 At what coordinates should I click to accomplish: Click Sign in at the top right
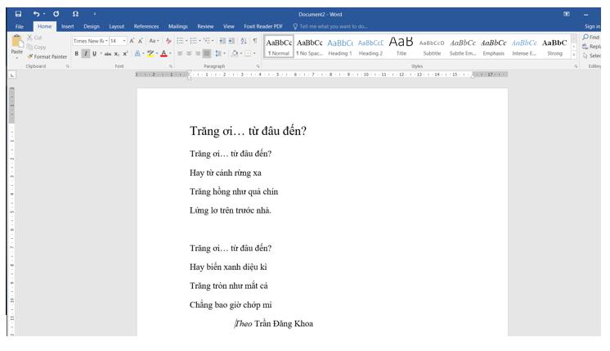[594, 26]
